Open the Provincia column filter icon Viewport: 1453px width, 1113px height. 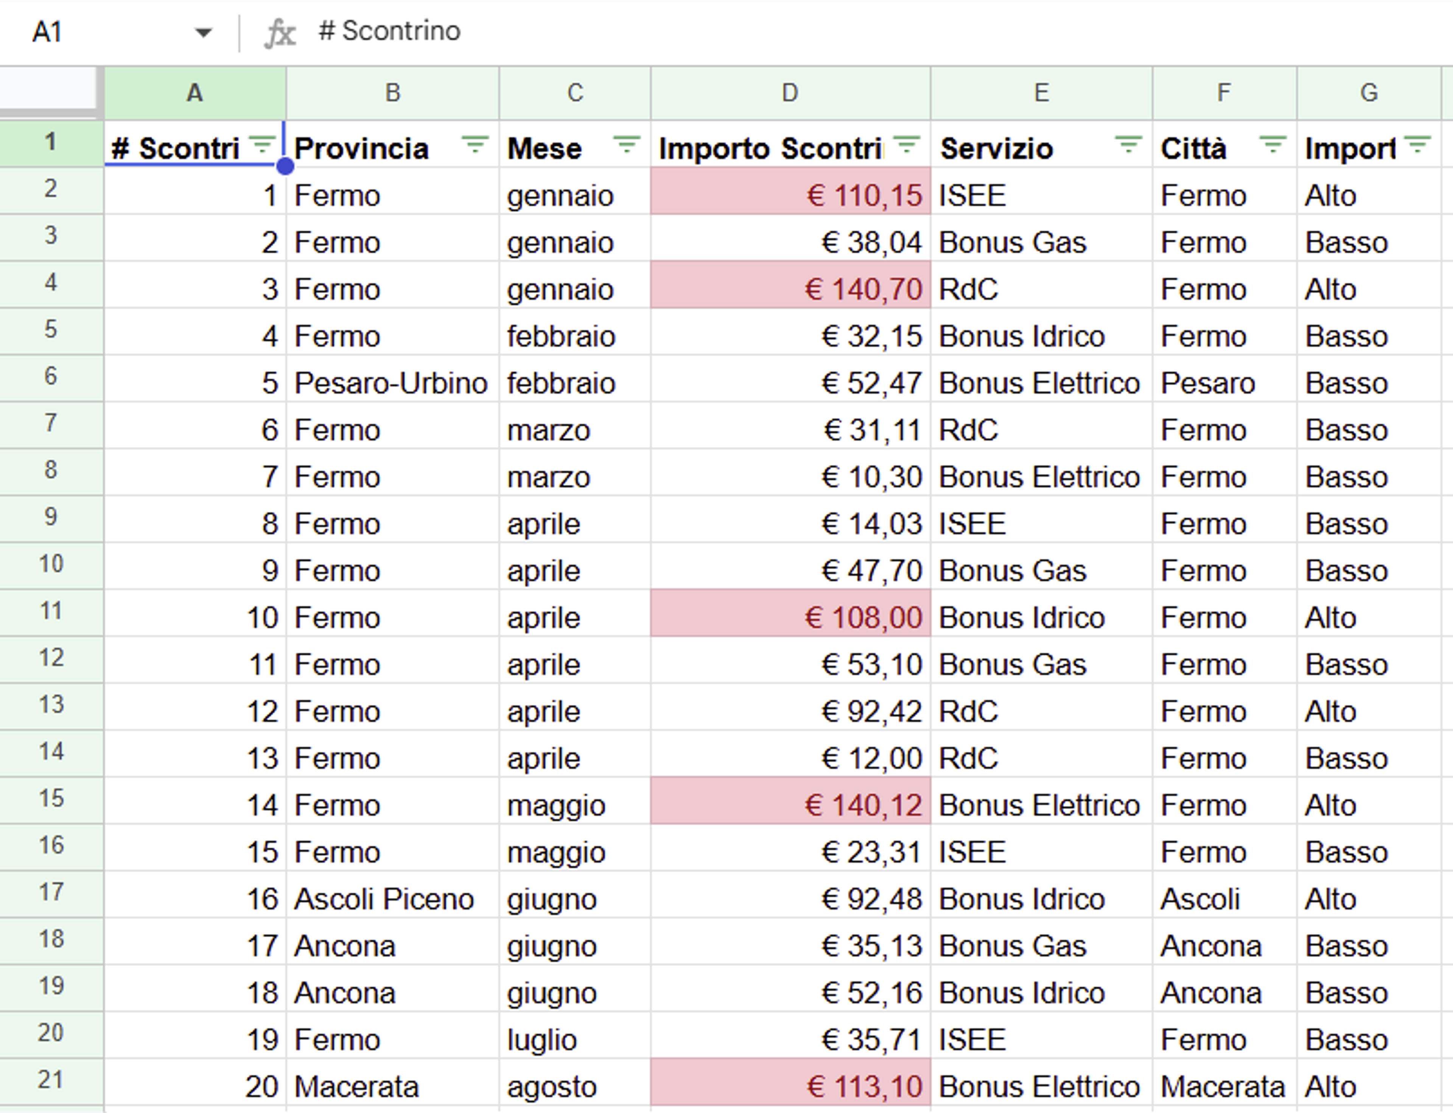coord(474,144)
